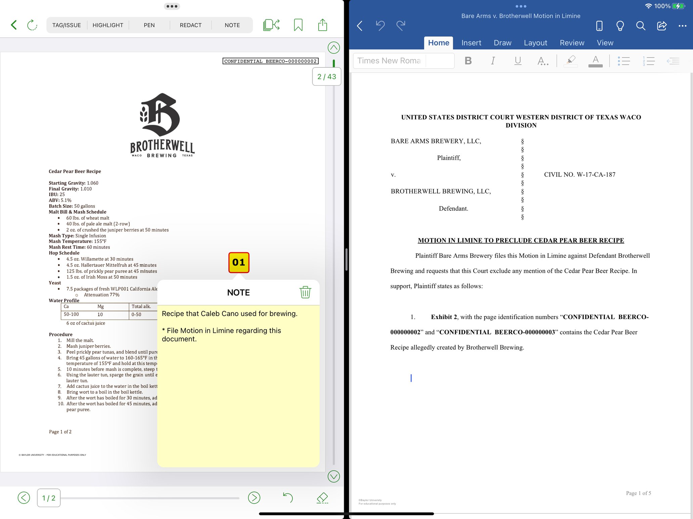Tap the 2 / 43 page counter
Screen dimensions: 693x519
326,76
